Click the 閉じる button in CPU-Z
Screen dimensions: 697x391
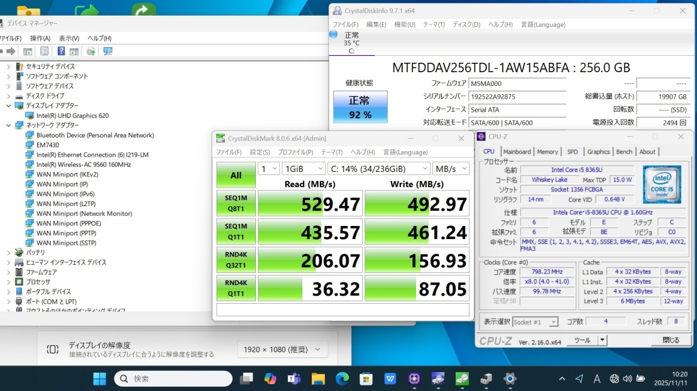point(671,340)
